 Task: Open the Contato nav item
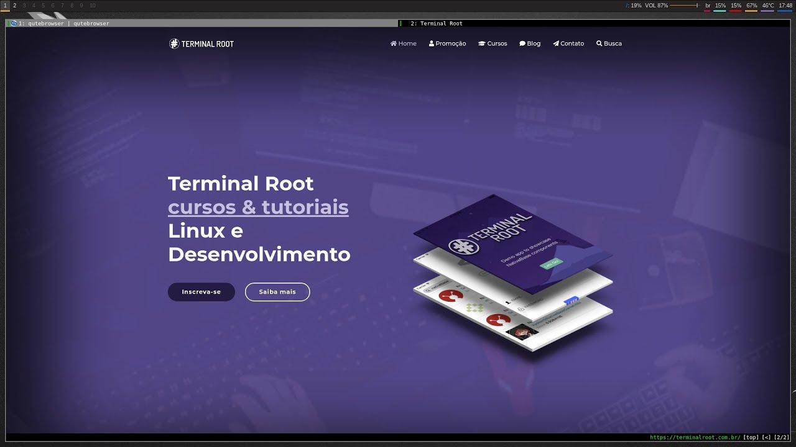568,43
